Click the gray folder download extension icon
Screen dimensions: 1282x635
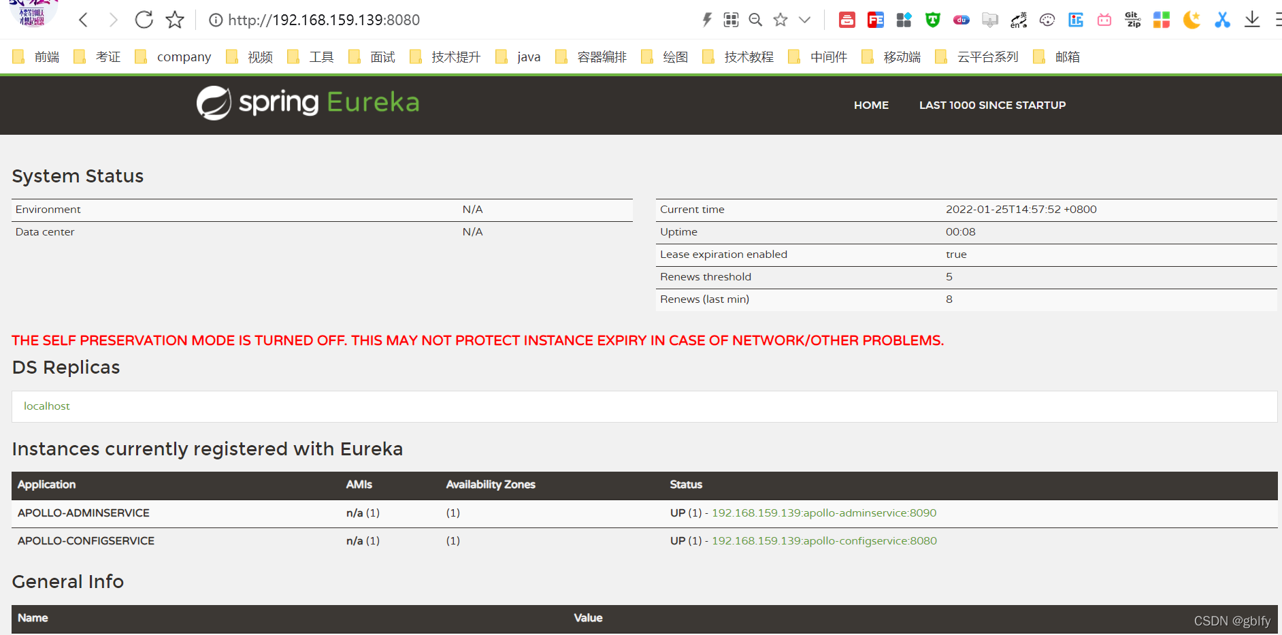point(990,20)
